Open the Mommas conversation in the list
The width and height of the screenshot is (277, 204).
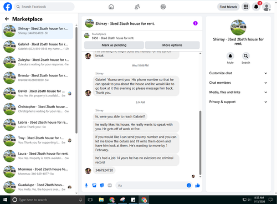coord(38,171)
